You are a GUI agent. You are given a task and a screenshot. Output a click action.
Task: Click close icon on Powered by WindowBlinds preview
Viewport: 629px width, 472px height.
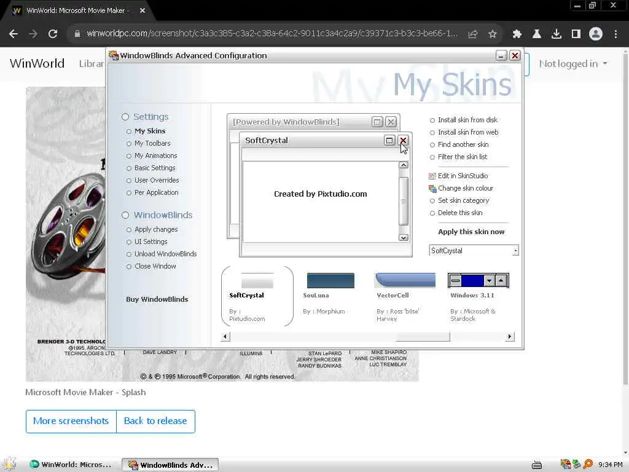point(391,122)
